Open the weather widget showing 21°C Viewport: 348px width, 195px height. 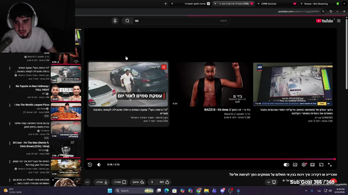pyautogui.click(x=12, y=191)
